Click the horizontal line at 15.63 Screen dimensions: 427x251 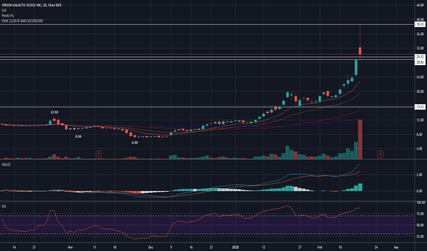[207, 107]
